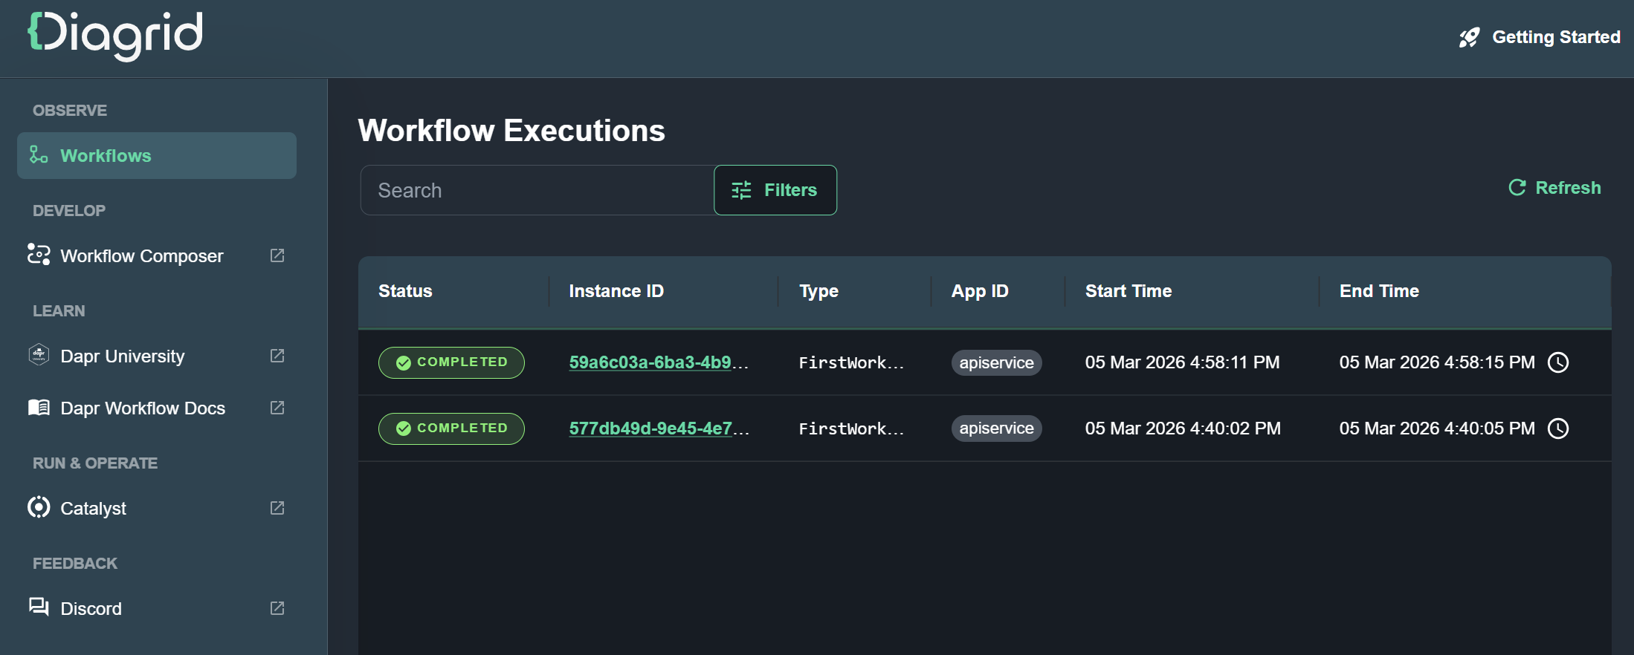Viewport: 1634px width, 655px height.
Task: Click the LEARN section label
Action: tap(59, 311)
